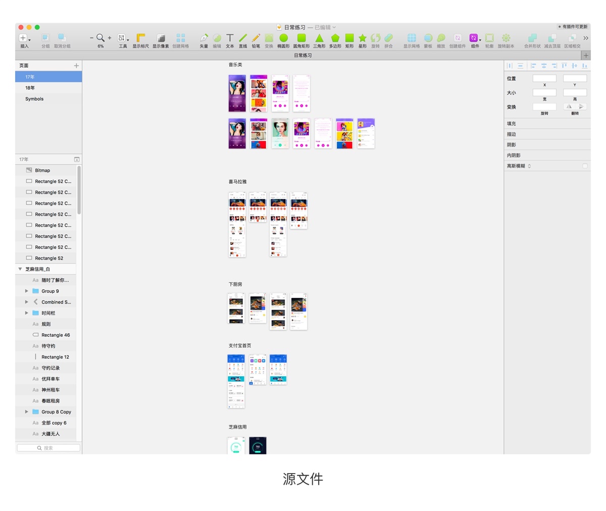Click the 区域相交 (Intersect) icon

[x=572, y=38]
